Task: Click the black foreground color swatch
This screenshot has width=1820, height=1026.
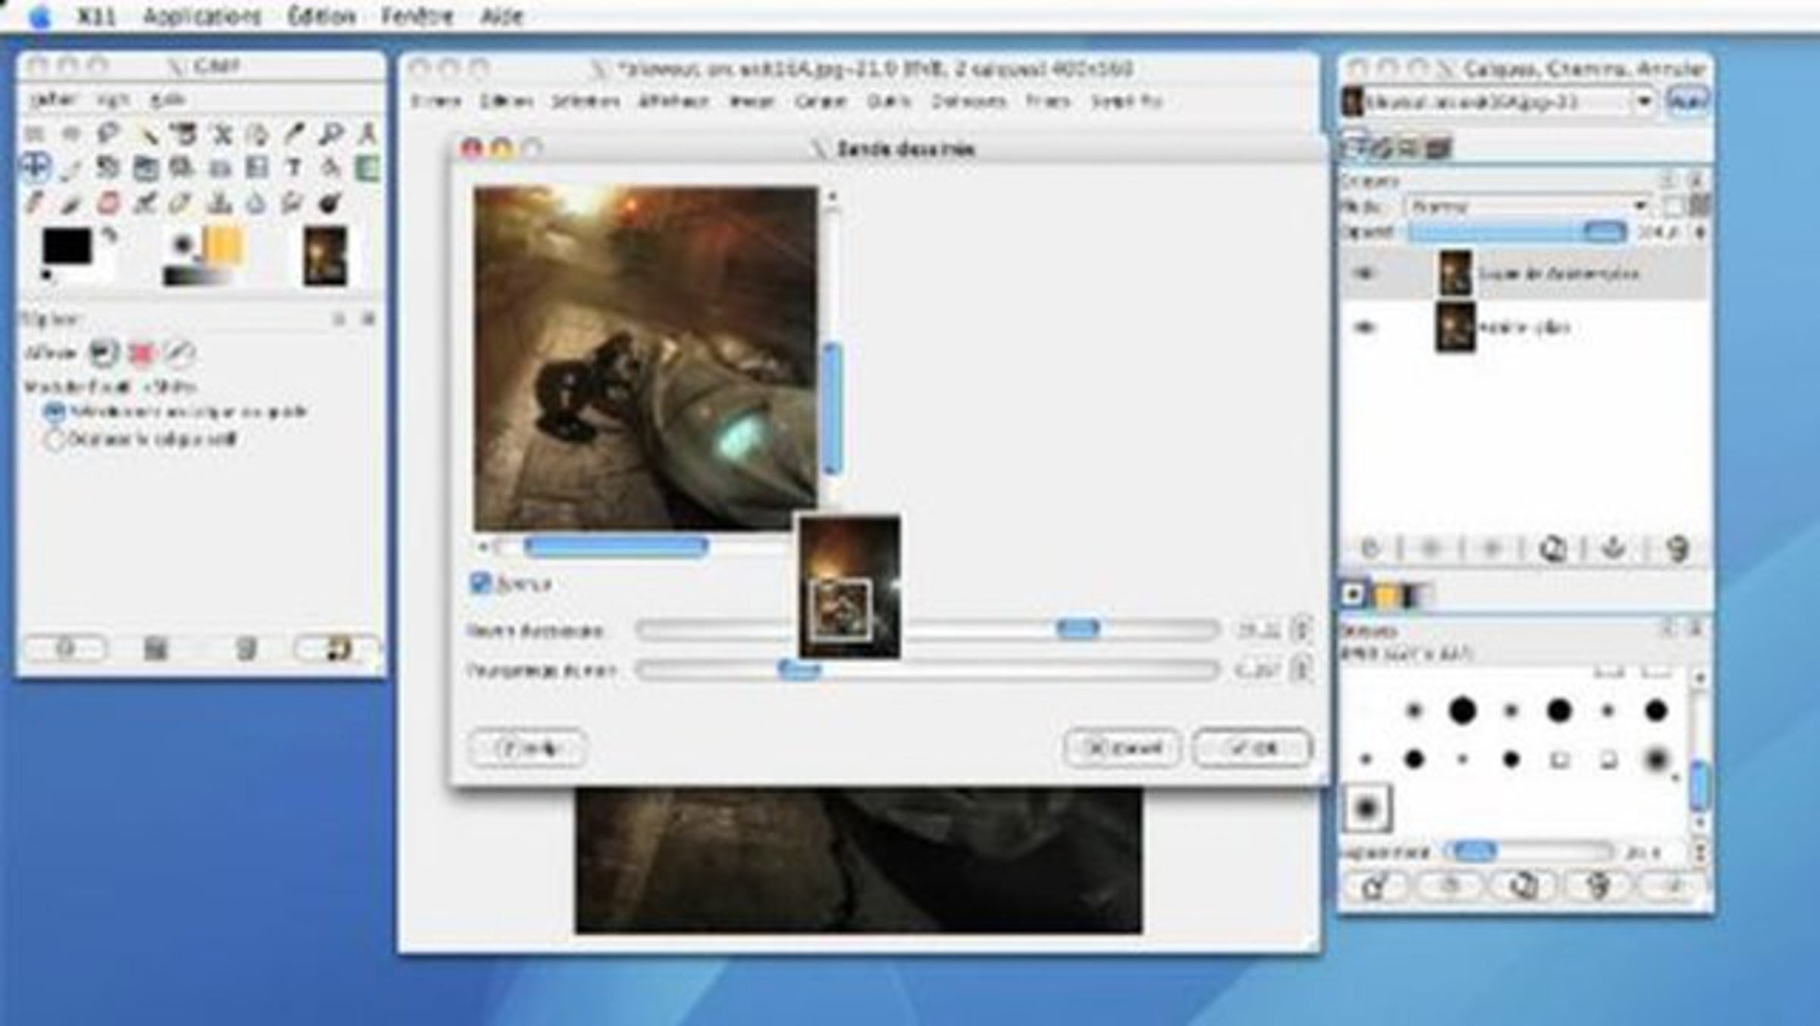Action: pos(67,246)
